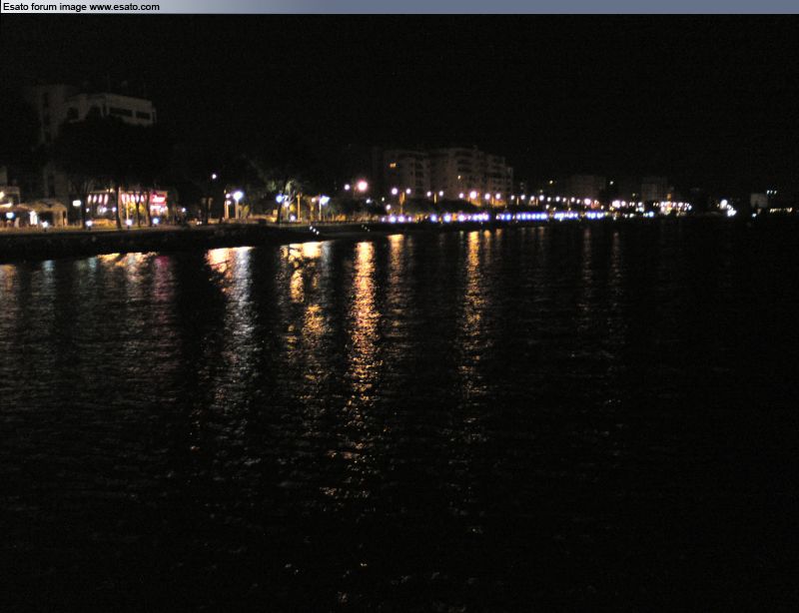Click the 'Esato forum image www.esato.com' header text
The image size is (799, 613).
click(x=81, y=7)
